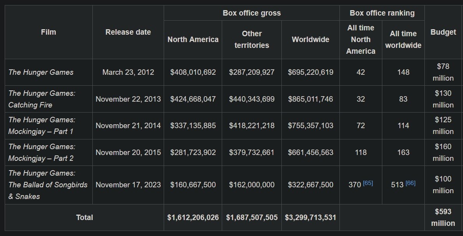463x236 pixels.
Task: Click the Total row label
Action: pyautogui.click(x=85, y=217)
